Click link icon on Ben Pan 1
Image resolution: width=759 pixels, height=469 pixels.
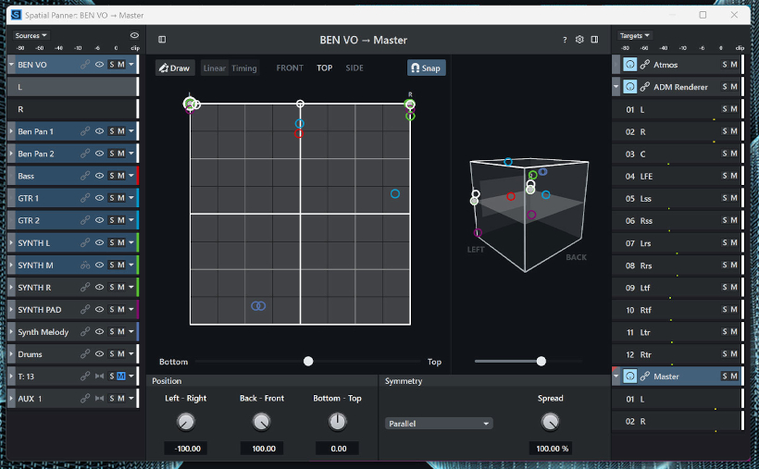85,131
